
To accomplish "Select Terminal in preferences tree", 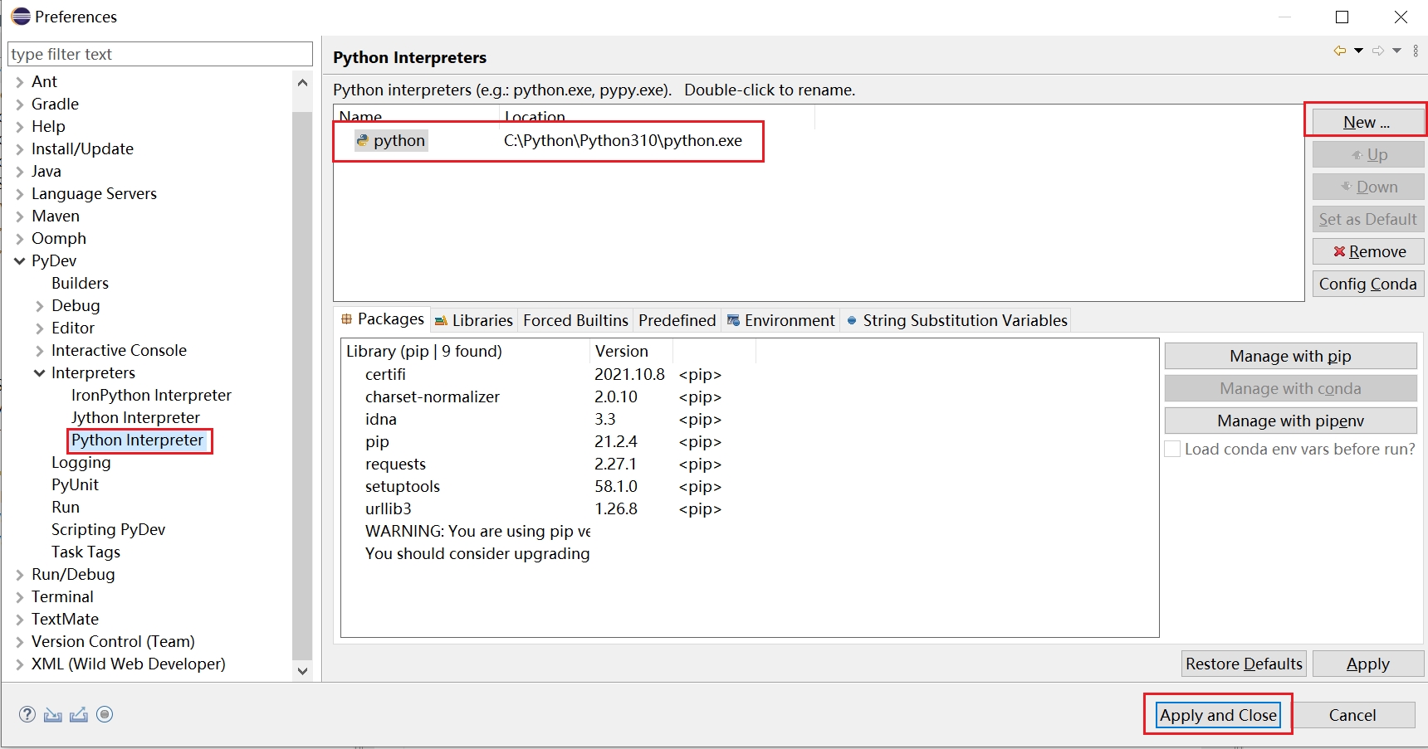I will [62, 597].
